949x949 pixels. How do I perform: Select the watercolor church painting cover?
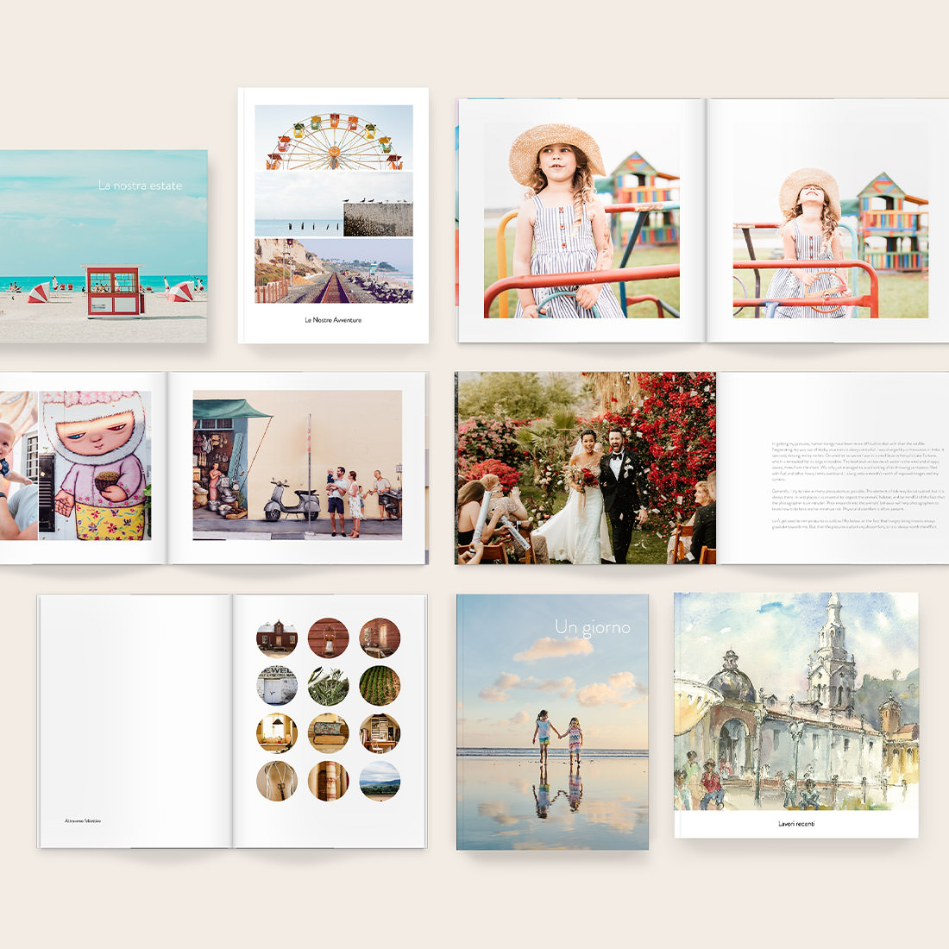[x=795, y=701]
